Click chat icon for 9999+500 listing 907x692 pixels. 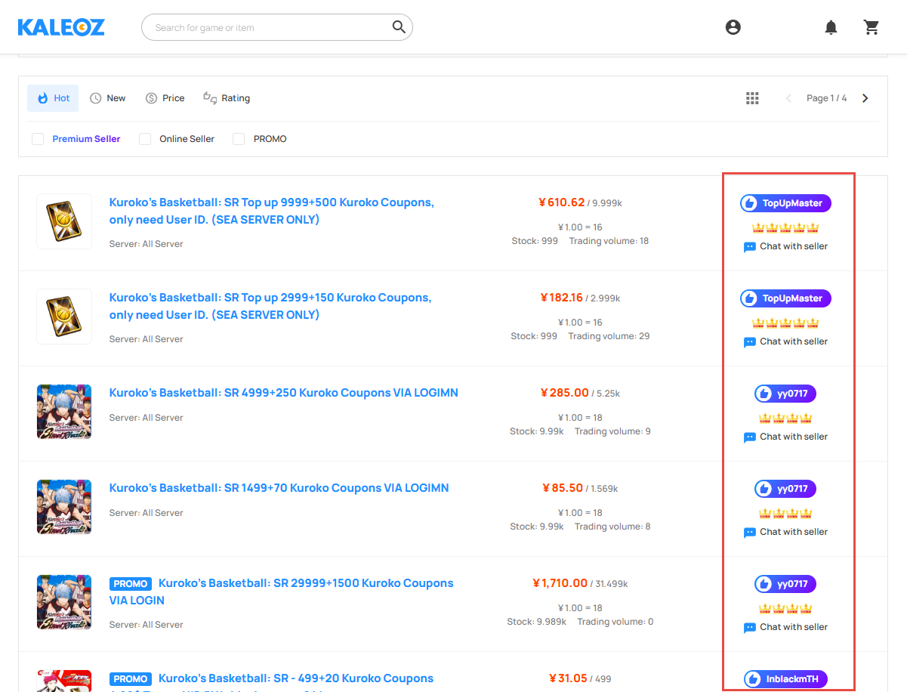pos(749,247)
